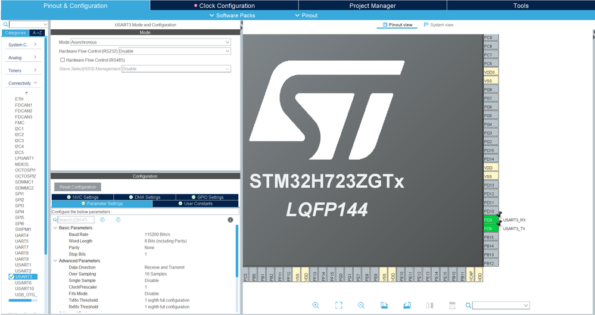Flip chip view vertically
Screen dimensions: 595x315
coord(452,305)
